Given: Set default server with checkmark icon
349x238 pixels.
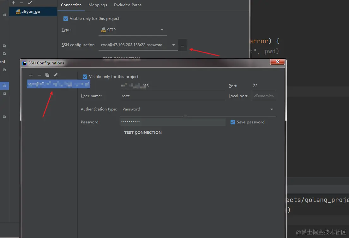Looking at the screenshot, I should [x=30, y=3].
